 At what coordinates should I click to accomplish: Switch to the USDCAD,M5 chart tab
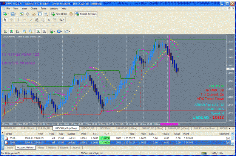click(88, 129)
